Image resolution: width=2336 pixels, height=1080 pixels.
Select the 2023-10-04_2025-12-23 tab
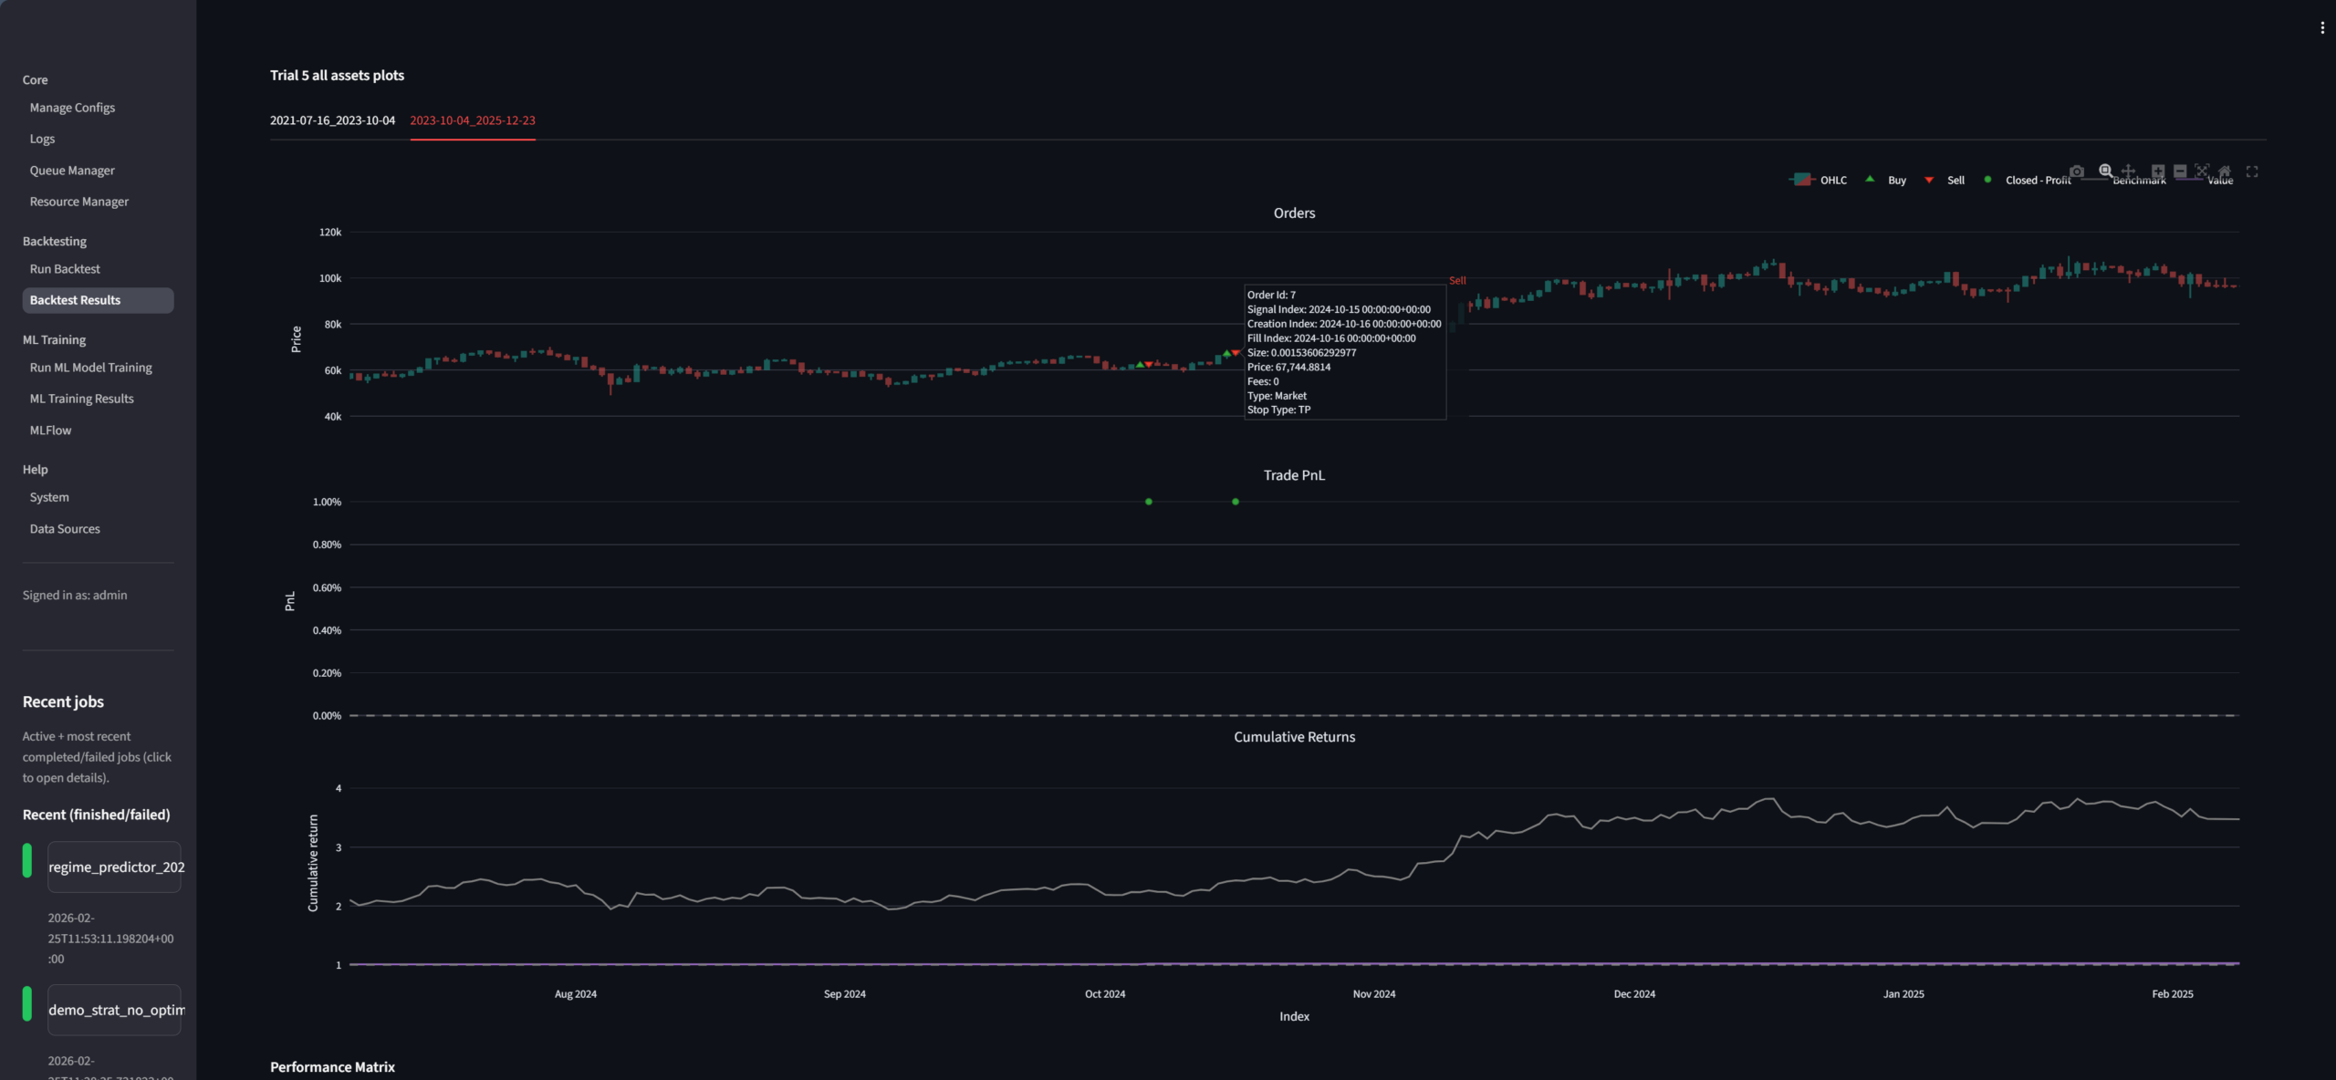pyautogui.click(x=472, y=120)
